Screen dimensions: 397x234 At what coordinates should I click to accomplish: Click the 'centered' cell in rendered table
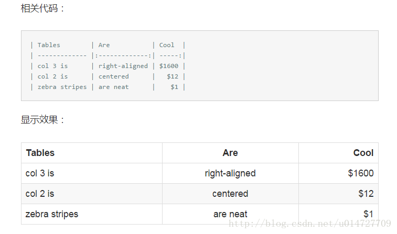(x=230, y=194)
